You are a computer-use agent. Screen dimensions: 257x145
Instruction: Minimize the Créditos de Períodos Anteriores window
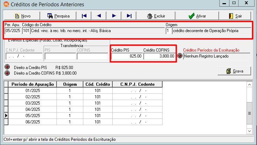coord(224,3)
